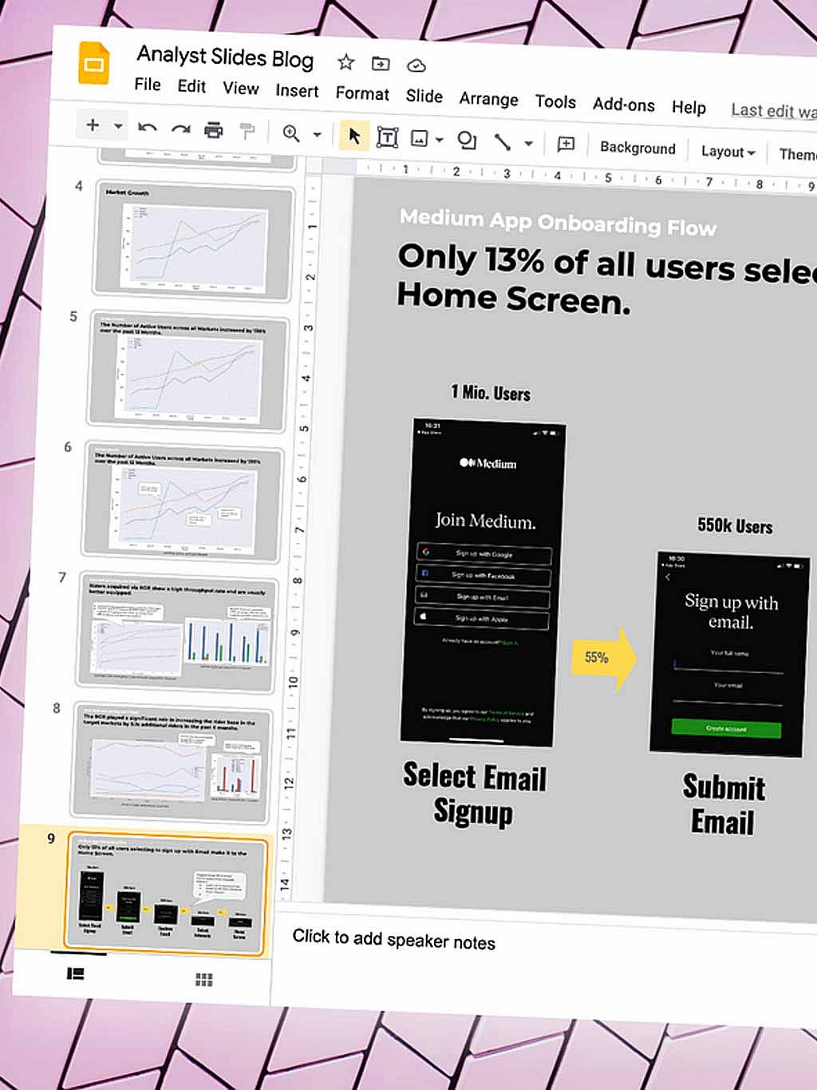Open the Add-ons menu
This screenshot has height=1090, width=817.
coord(624,105)
